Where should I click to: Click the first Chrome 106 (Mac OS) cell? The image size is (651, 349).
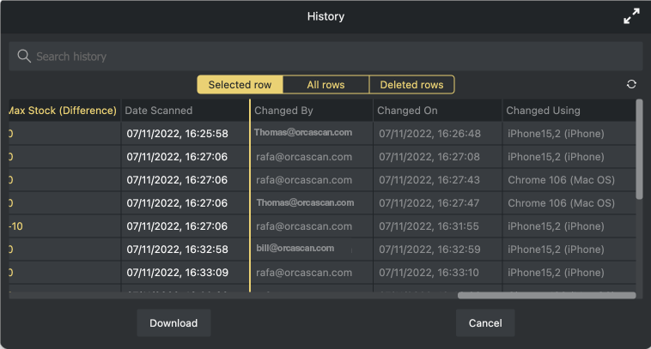click(561, 180)
